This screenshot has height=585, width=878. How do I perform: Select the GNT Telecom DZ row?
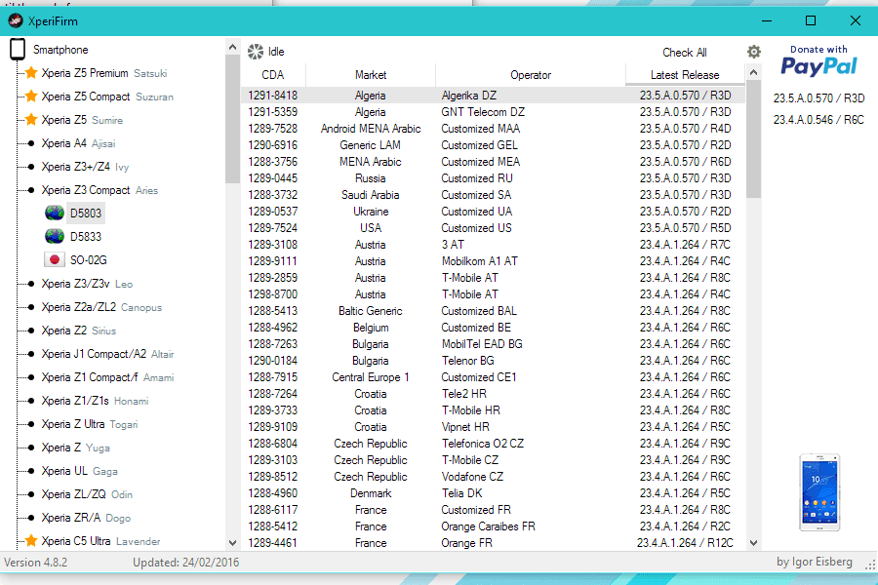pyautogui.click(x=494, y=112)
